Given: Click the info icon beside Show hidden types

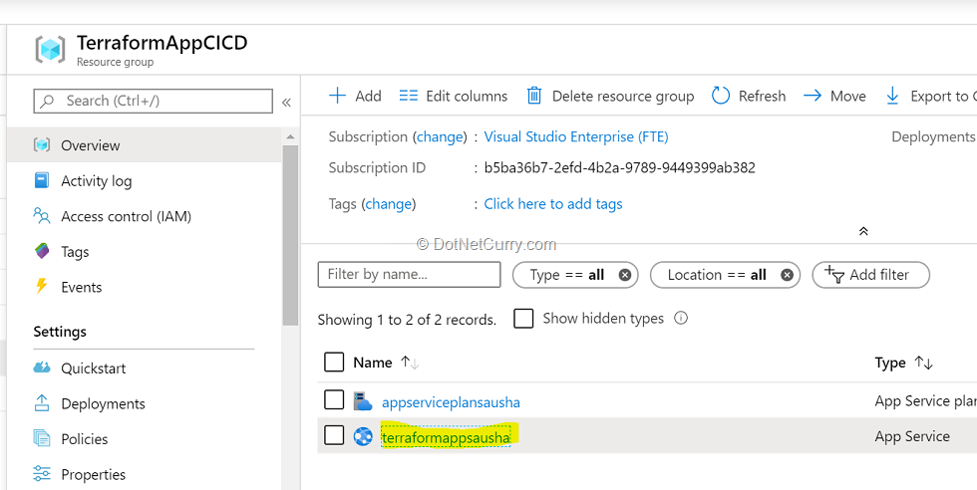Looking at the screenshot, I should (681, 318).
